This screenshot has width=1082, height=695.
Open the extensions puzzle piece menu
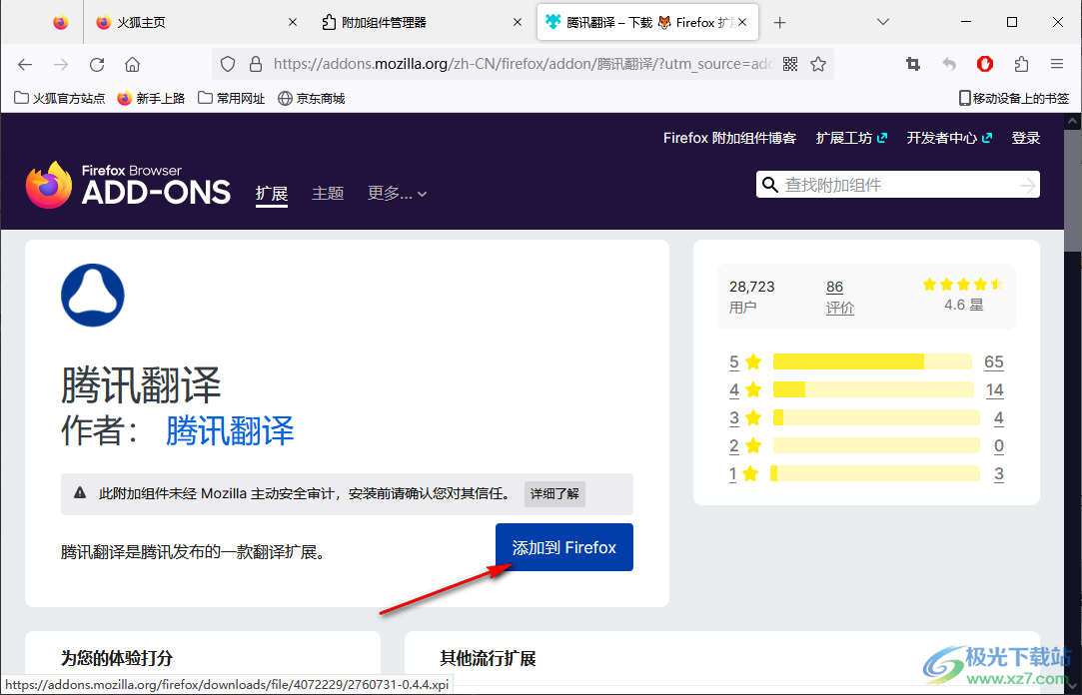coord(1021,64)
